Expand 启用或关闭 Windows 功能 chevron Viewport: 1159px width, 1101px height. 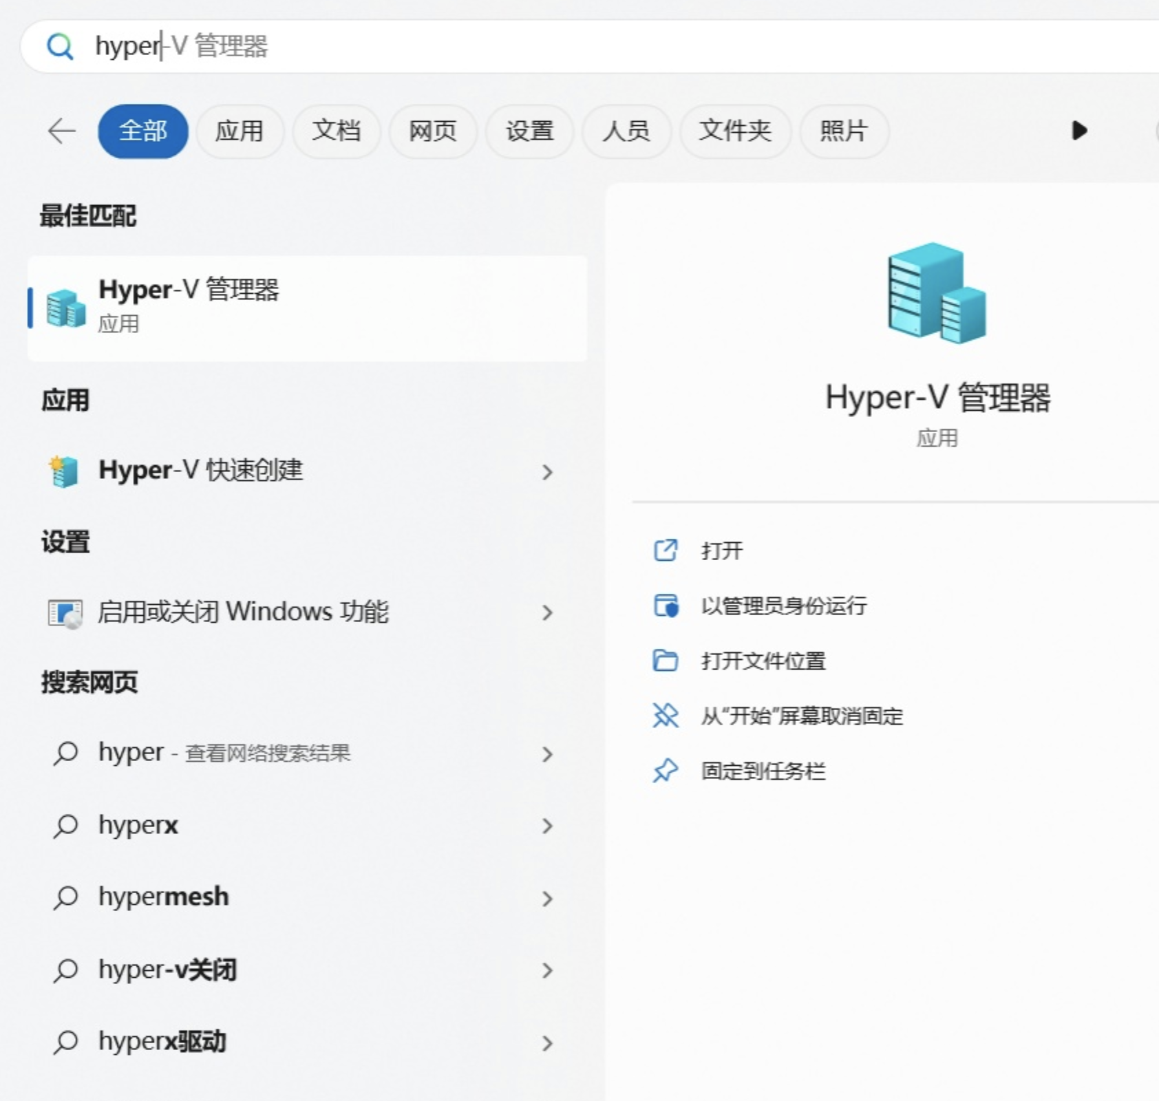coord(547,612)
